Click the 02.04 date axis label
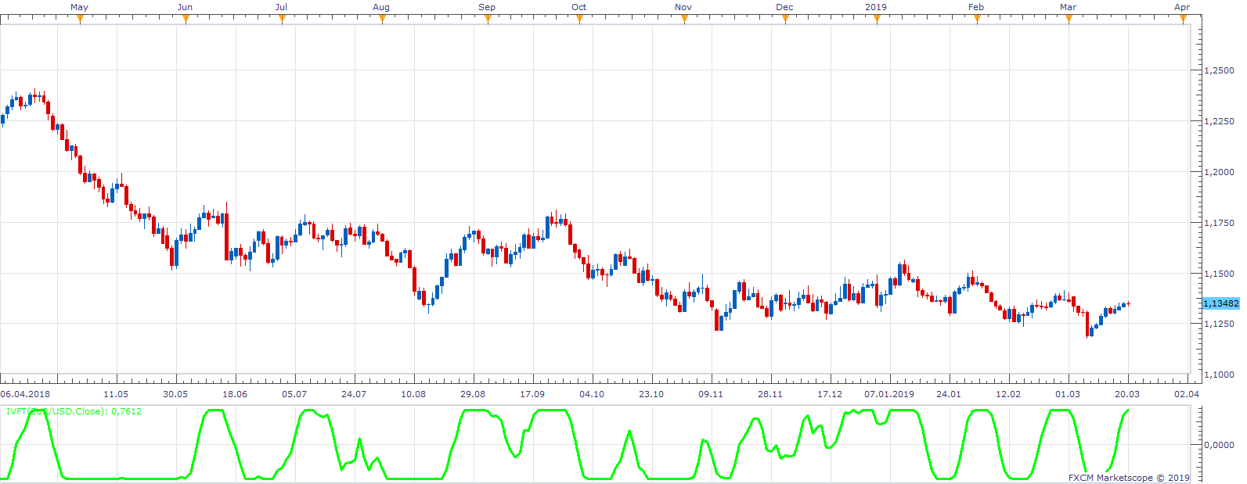 [x=1187, y=394]
